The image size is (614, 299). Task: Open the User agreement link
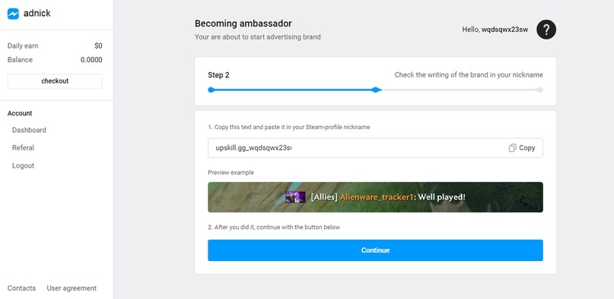coord(72,288)
